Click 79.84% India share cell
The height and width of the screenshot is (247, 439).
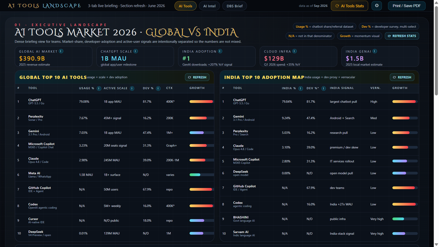[x=287, y=101]
